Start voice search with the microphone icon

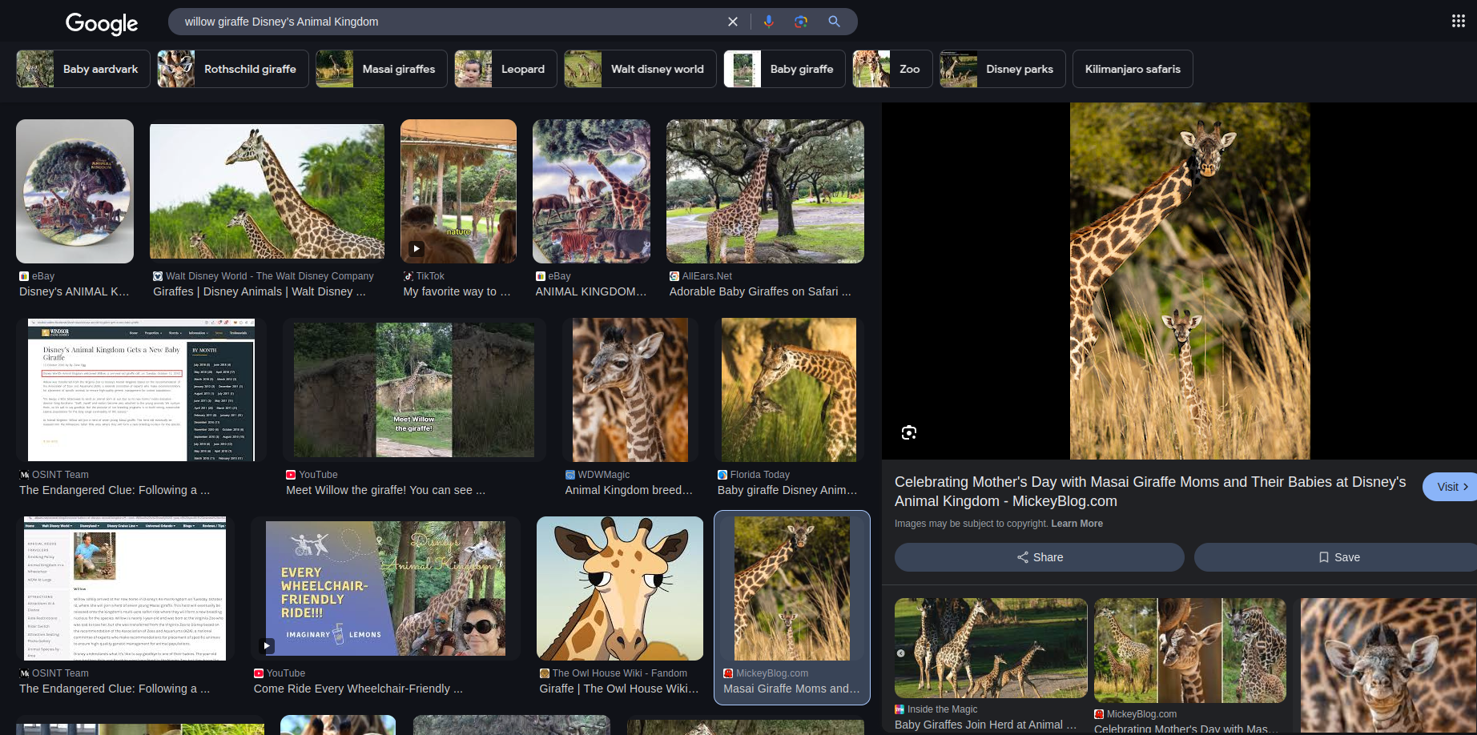pos(768,22)
